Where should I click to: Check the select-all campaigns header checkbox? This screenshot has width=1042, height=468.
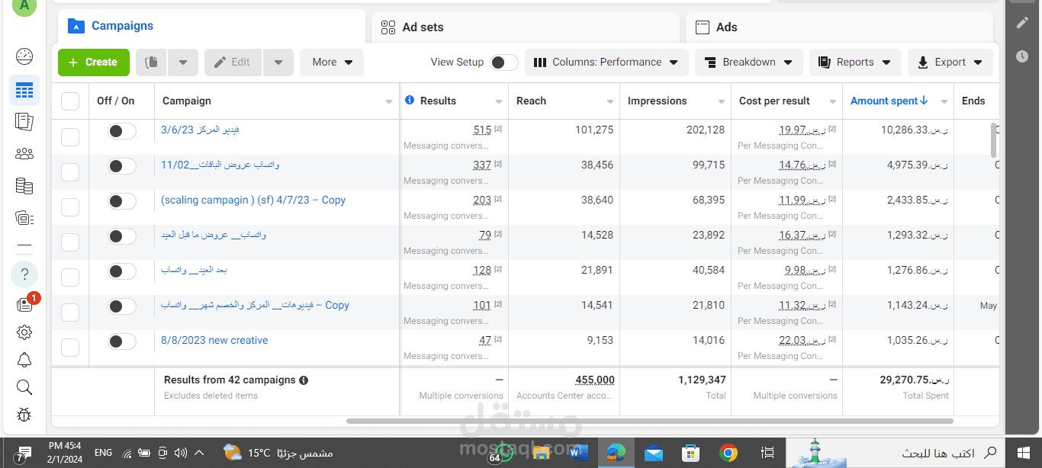tap(70, 101)
